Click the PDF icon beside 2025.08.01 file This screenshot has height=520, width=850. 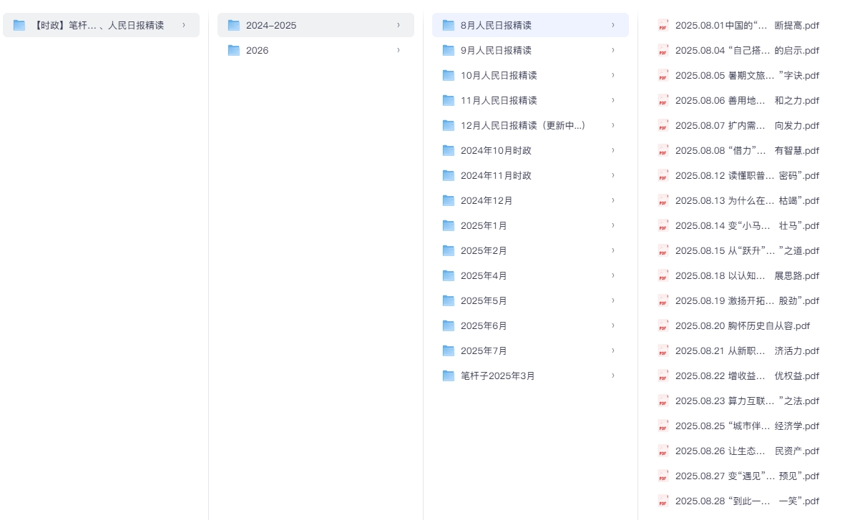663,25
